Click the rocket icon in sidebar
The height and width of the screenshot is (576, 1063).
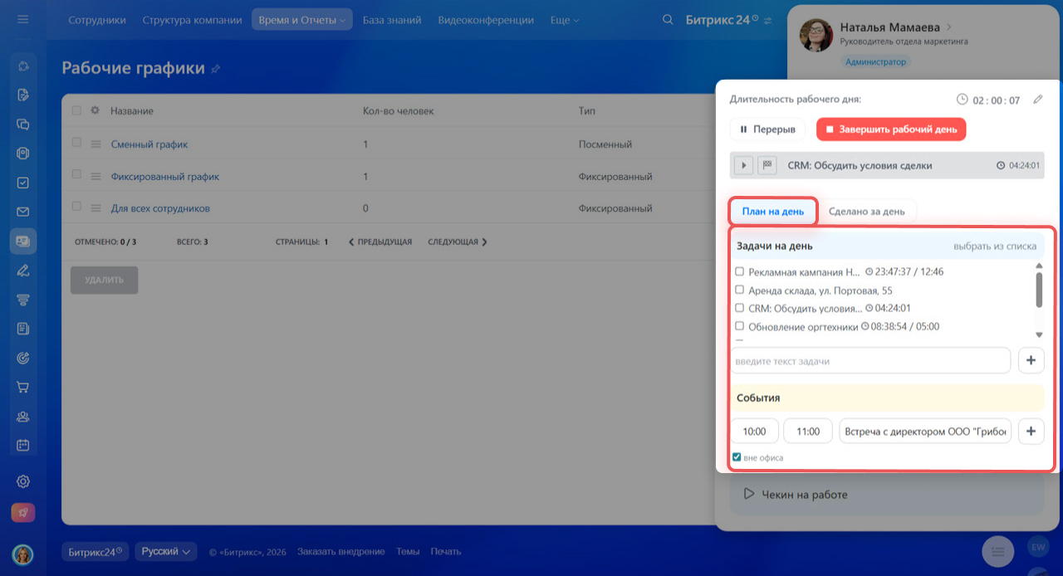[x=23, y=512]
